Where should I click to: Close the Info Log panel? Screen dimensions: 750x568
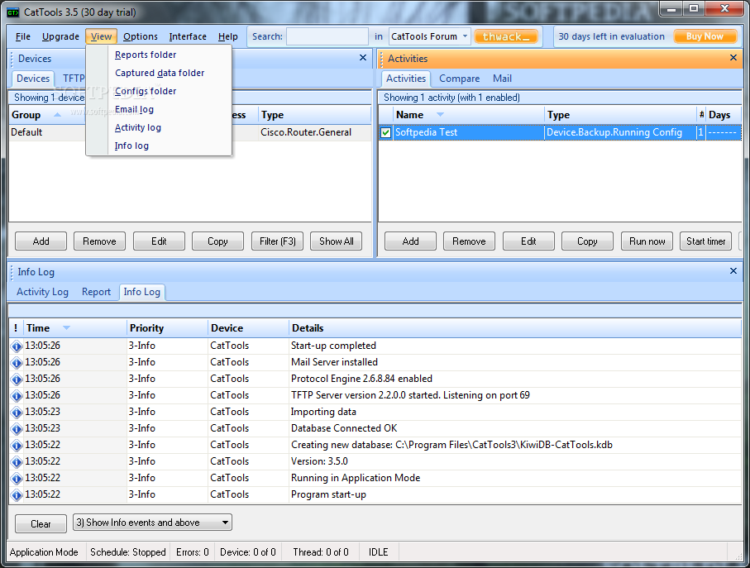point(733,271)
